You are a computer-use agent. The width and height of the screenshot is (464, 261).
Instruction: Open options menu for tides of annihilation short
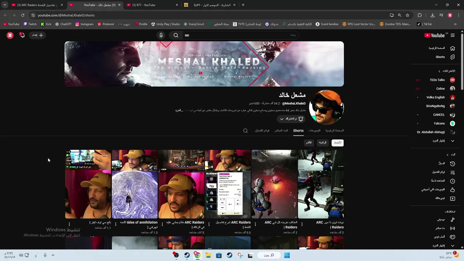[116, 224]
